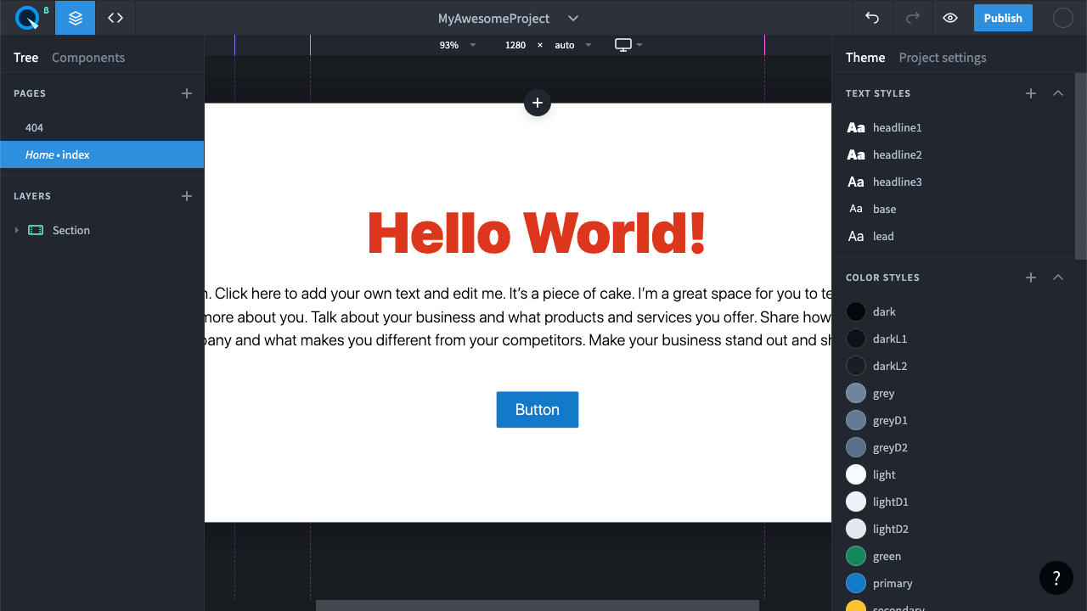Select the primary color swatch
This screenshot has height=611, width=1087.
[x=856, y=583]
